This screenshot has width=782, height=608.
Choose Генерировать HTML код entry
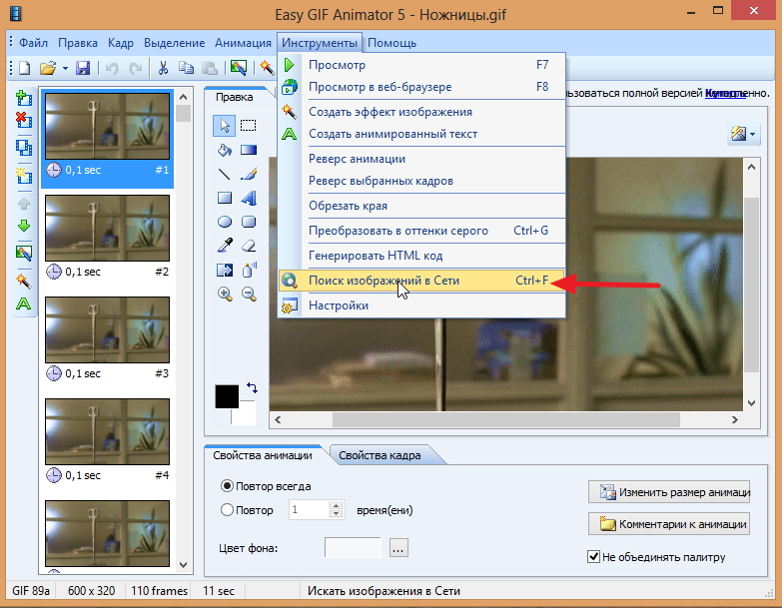tap(421, 256)
